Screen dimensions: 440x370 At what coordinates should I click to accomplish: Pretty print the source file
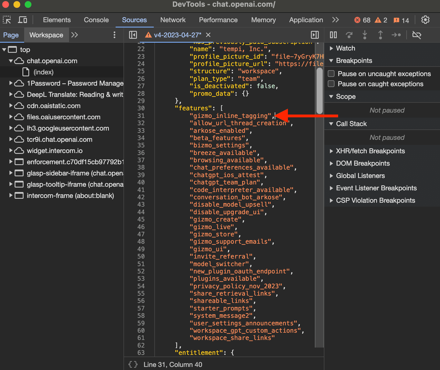tap(133, 364)
